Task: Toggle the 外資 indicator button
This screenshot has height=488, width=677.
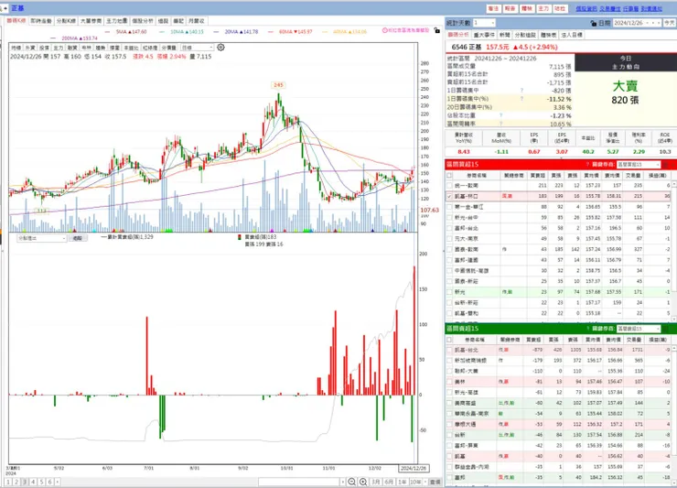Action: point(30,48)
